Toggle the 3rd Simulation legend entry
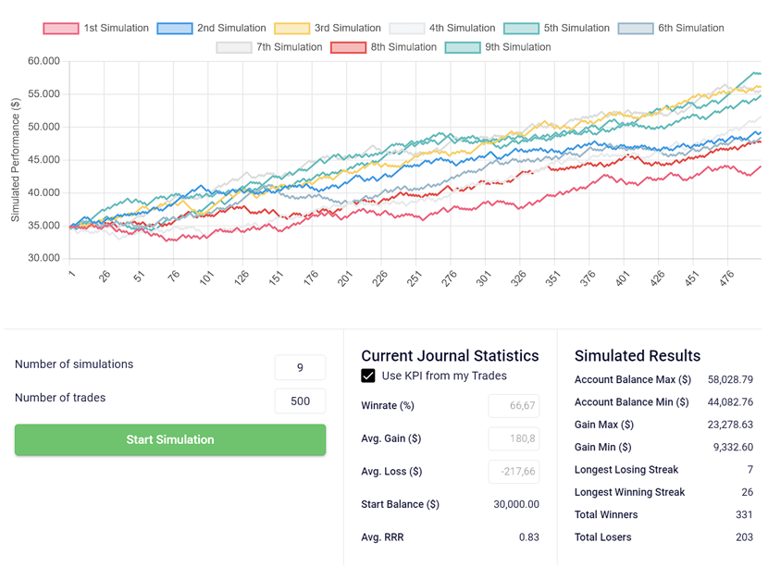This screenshot has width=768, height=567. pos(348,28)
